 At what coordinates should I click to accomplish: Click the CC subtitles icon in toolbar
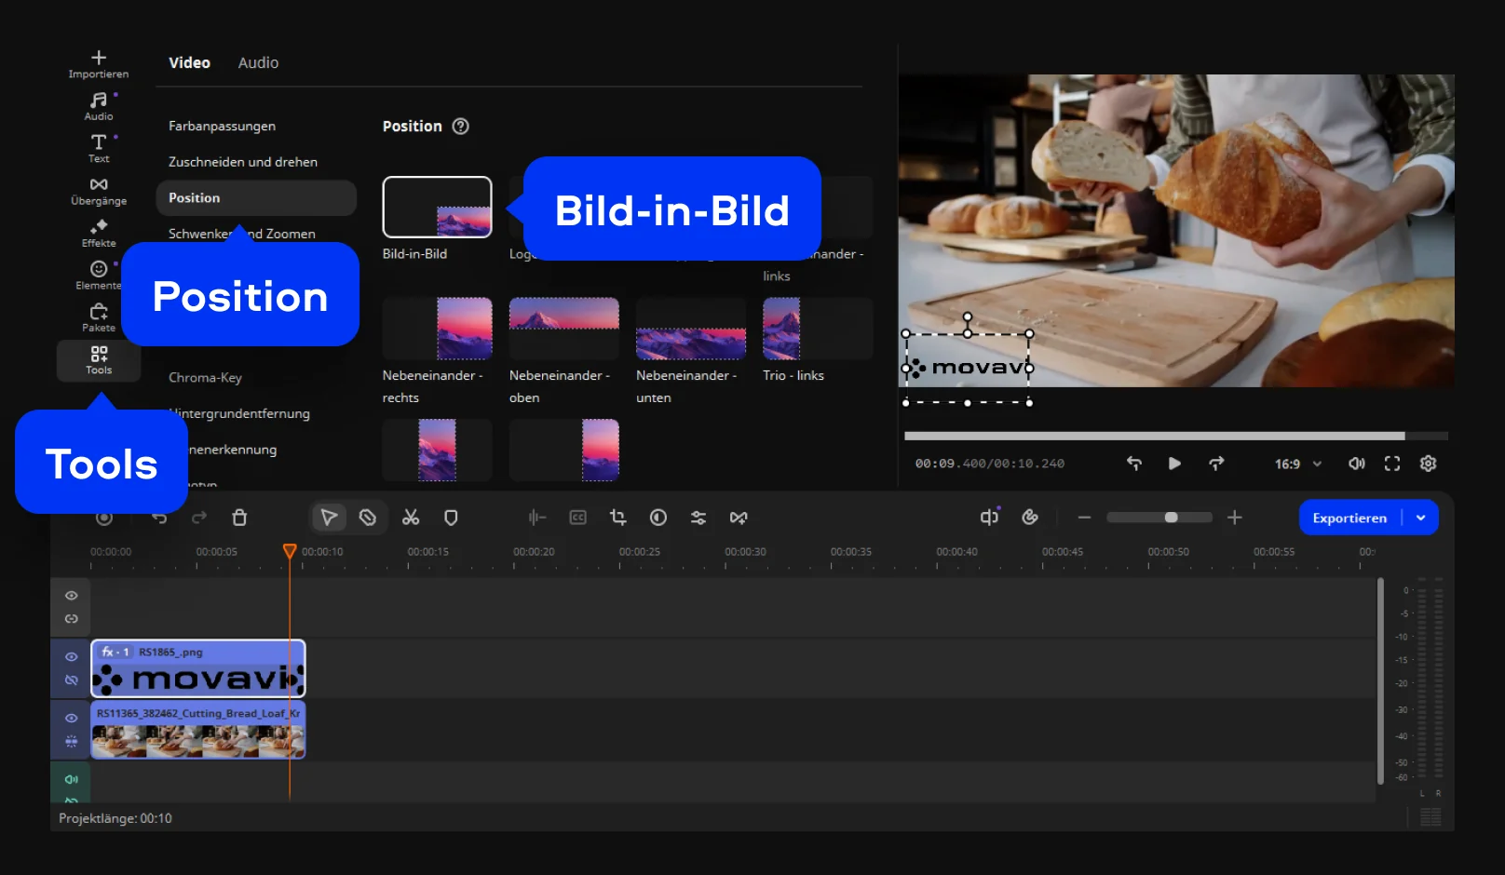(x=578, y=518)
